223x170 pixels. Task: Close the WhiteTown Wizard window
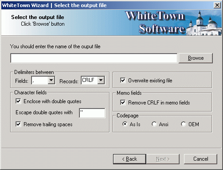(217, 5)
